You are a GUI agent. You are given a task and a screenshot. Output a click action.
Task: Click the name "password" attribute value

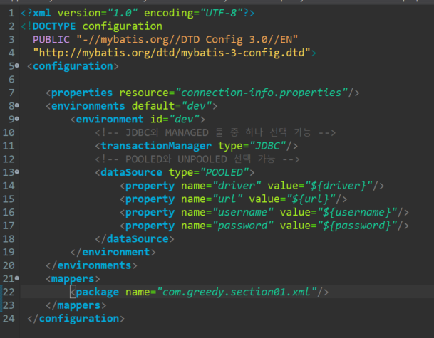pos(243,226)
